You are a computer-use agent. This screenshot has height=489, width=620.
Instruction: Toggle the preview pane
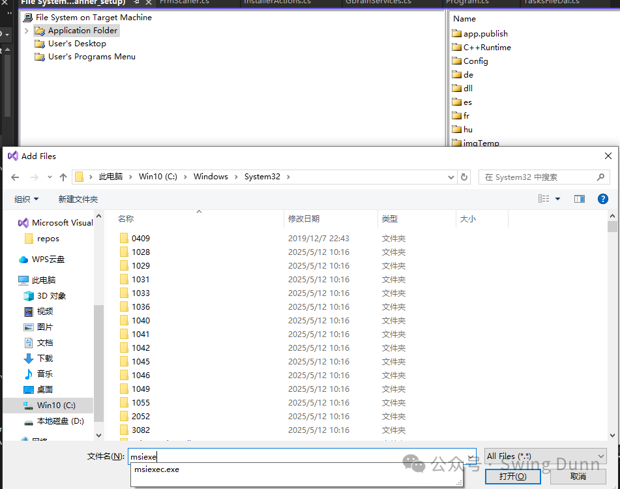[x=579, y=199]
